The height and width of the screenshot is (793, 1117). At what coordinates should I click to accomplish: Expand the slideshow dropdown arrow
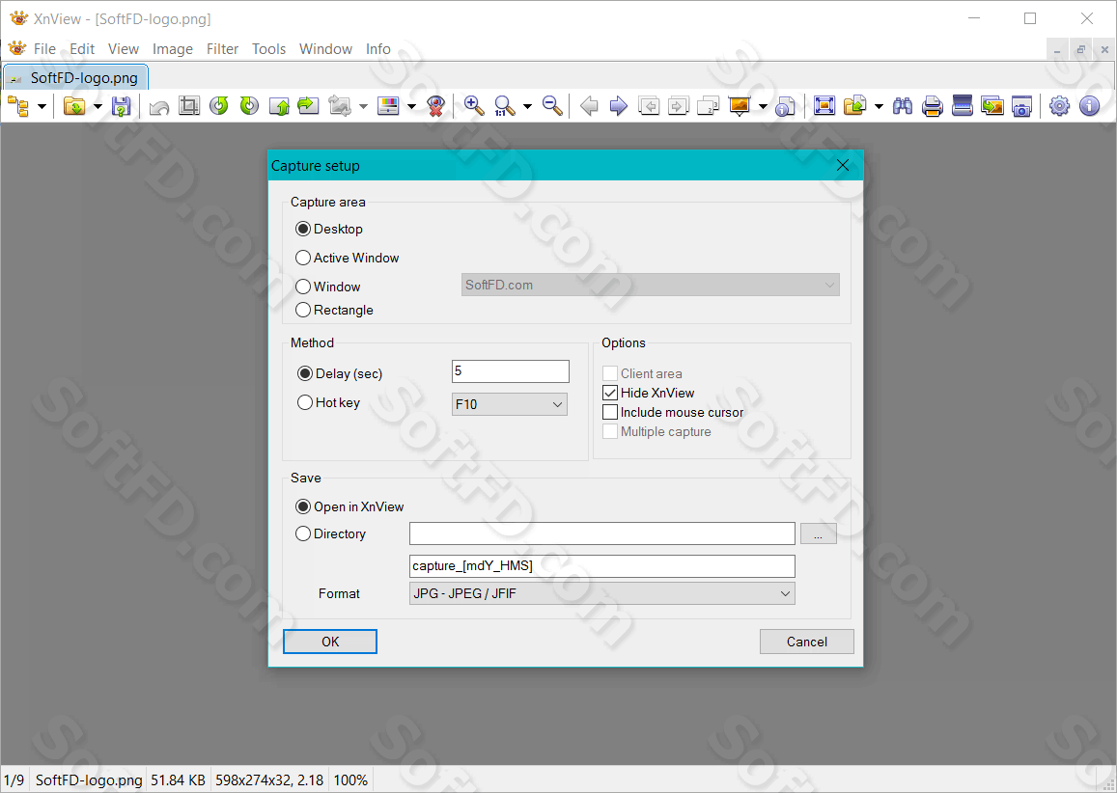click(763, 107)
